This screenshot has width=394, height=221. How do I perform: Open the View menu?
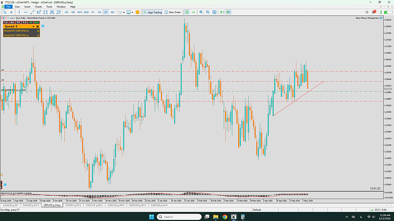pyautogui.click(x=17, y=7)
